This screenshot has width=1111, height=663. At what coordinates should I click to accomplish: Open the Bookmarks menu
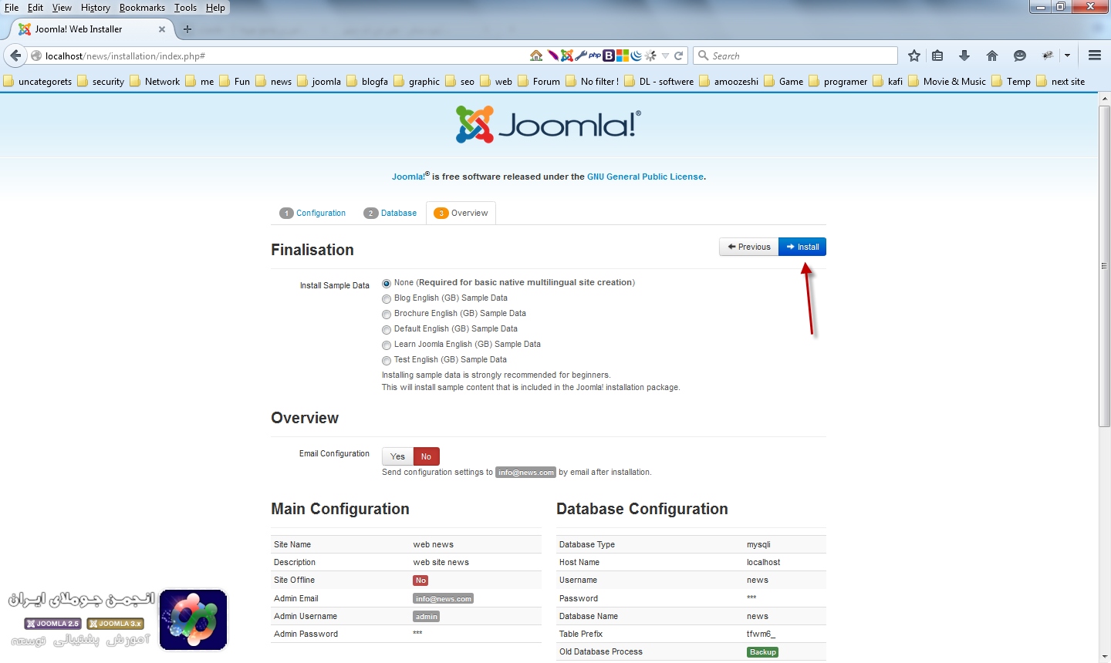click(142, 8)
